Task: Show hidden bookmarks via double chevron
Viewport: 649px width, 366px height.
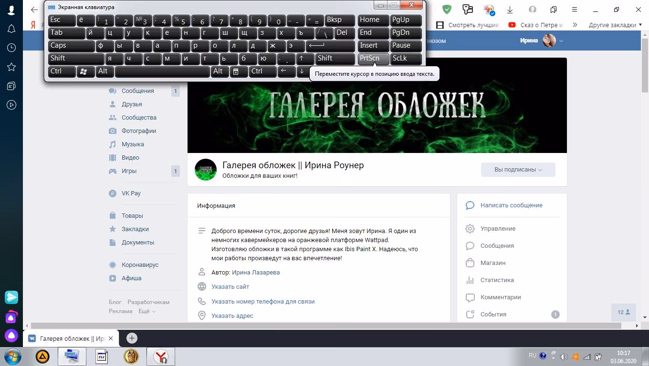Action: tap(575, 25)
